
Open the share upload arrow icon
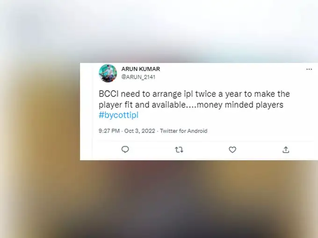click(x=286, y=149)
